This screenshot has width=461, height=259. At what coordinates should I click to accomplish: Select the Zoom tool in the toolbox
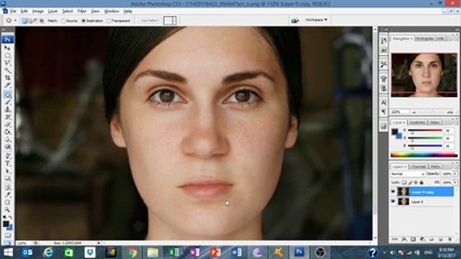(7, 209)
